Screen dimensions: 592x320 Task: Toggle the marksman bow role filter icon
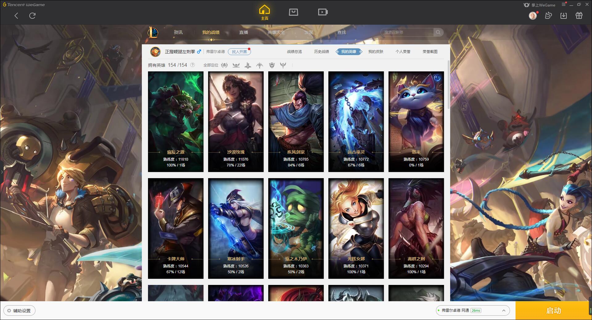coord(260,65)
